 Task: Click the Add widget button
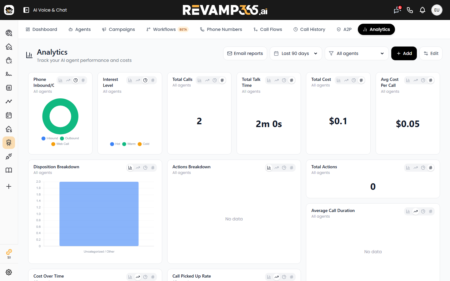[x=404, y=53]
